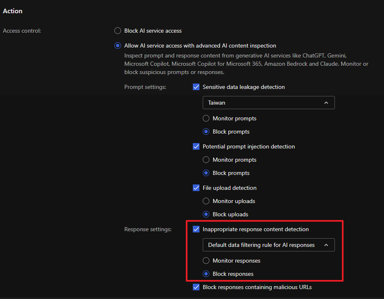Choose Block prompts under prompt injection detection
This screenshot has height=299, width=384.
[206, 173]
